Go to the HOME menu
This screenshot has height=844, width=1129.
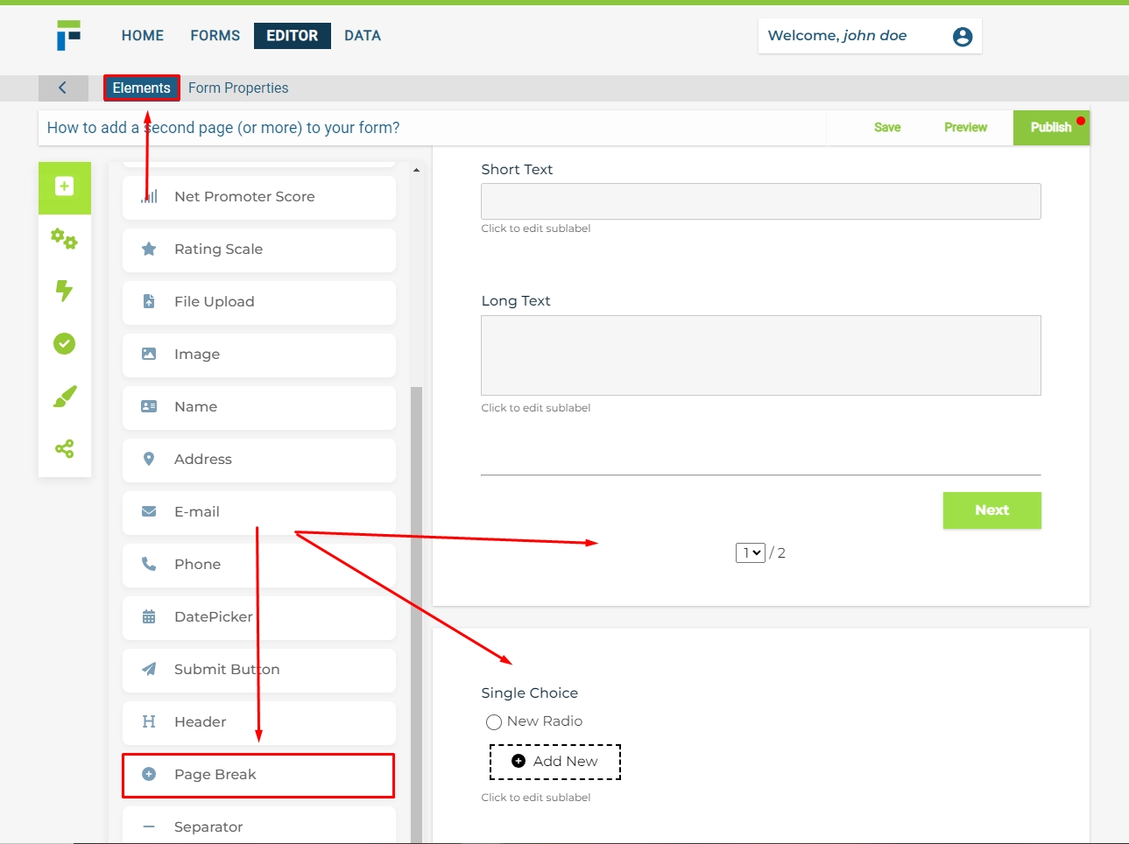[143, 36]
